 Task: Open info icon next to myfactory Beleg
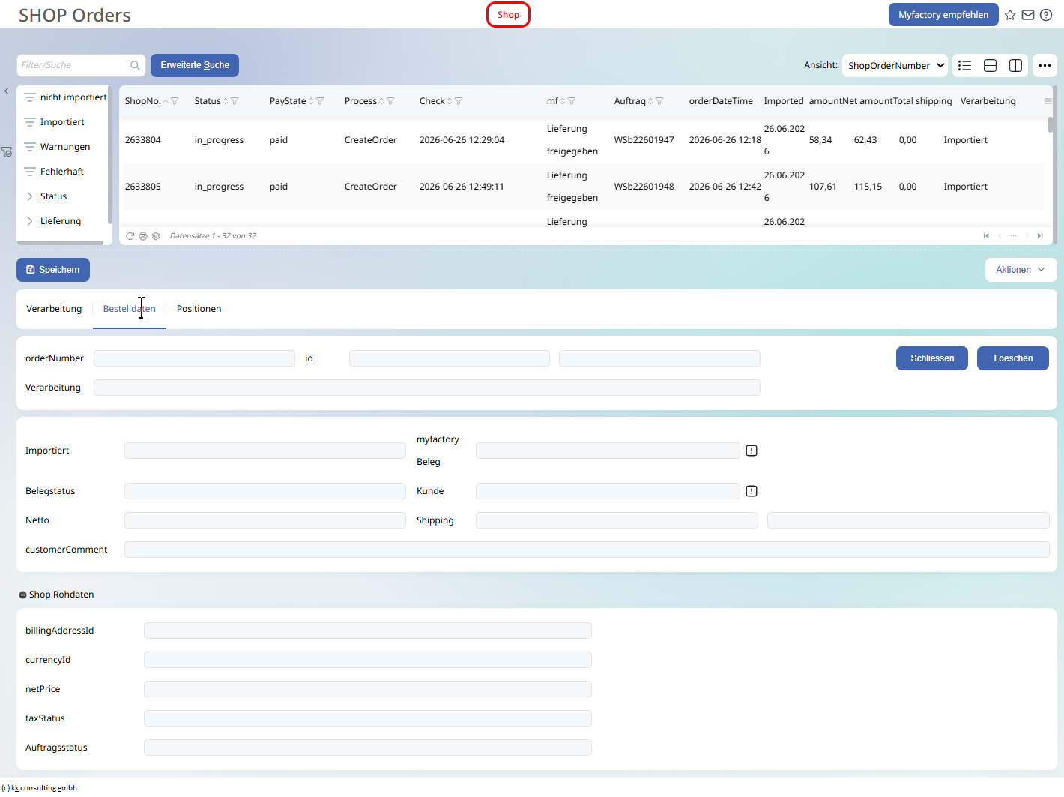pos(752,451)
